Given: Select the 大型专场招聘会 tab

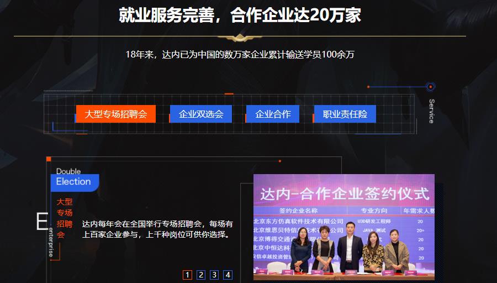Looking at the screenshot, I should pyautogui.click(x=116, y=114).
